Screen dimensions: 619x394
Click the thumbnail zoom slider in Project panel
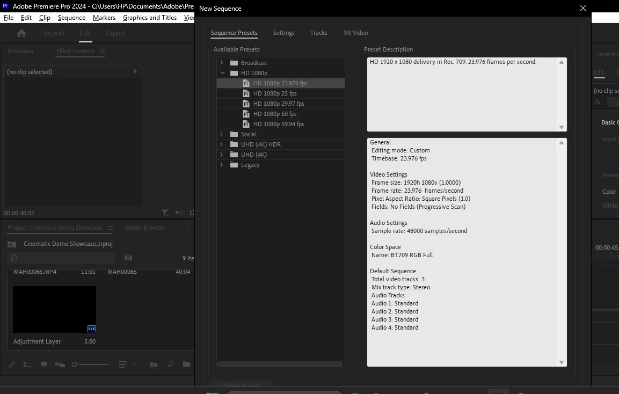[90, 364]
